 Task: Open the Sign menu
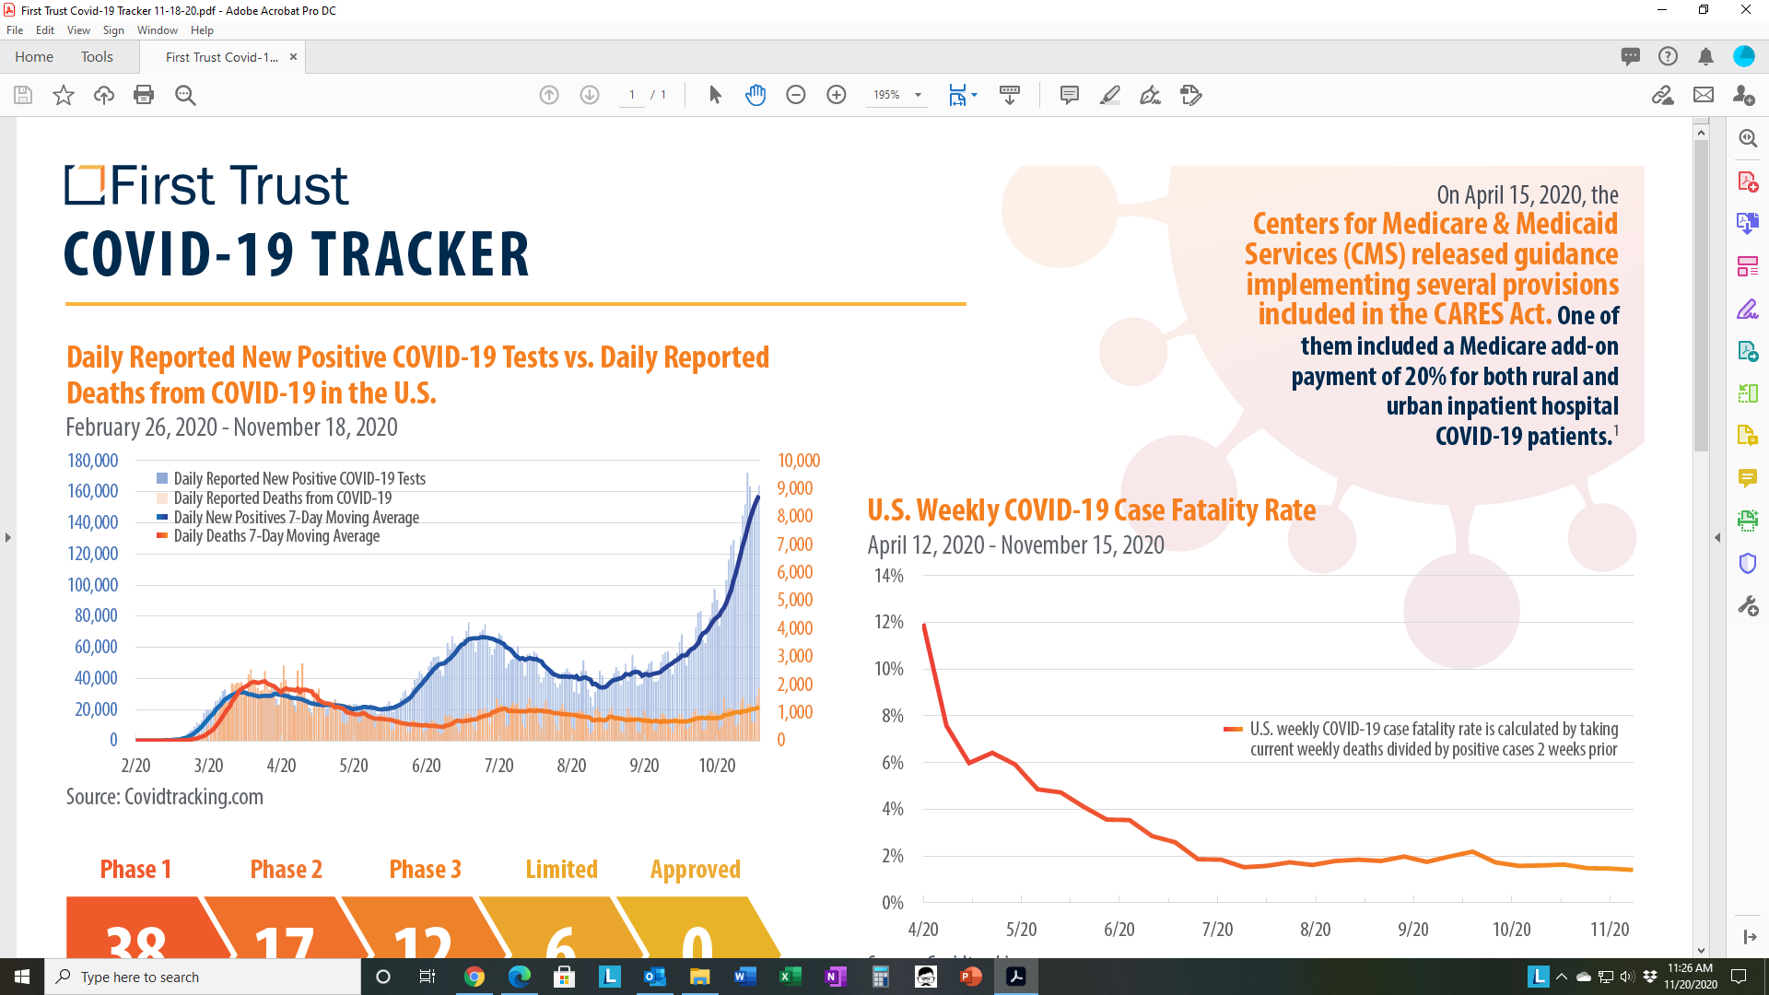click(x=113, y=30)
